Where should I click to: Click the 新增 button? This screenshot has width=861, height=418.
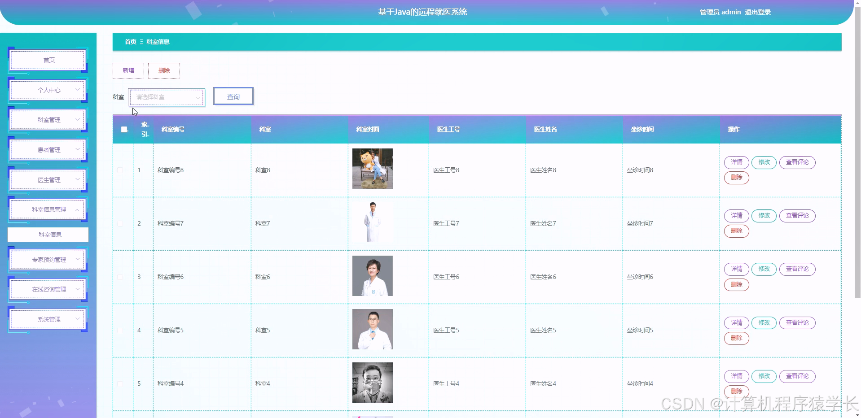[128, 71]
